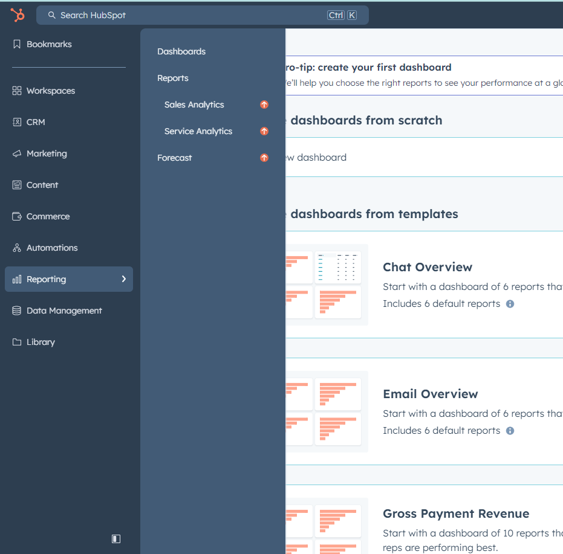This screenshot has height=554, width=563.
Task: Open Dashboards in Reporting submenu
Action: coord(181,51)
